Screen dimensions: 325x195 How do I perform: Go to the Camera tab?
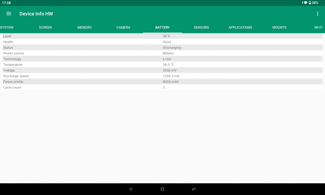(123, 28)
